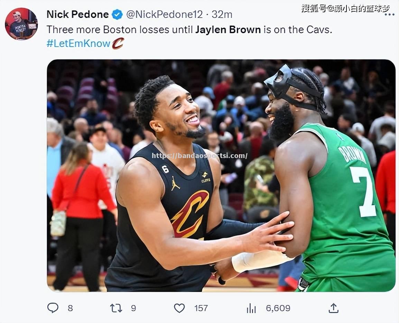Click the 9 retweets count
Screen dimensions: 399x323
tap(133, 308)
